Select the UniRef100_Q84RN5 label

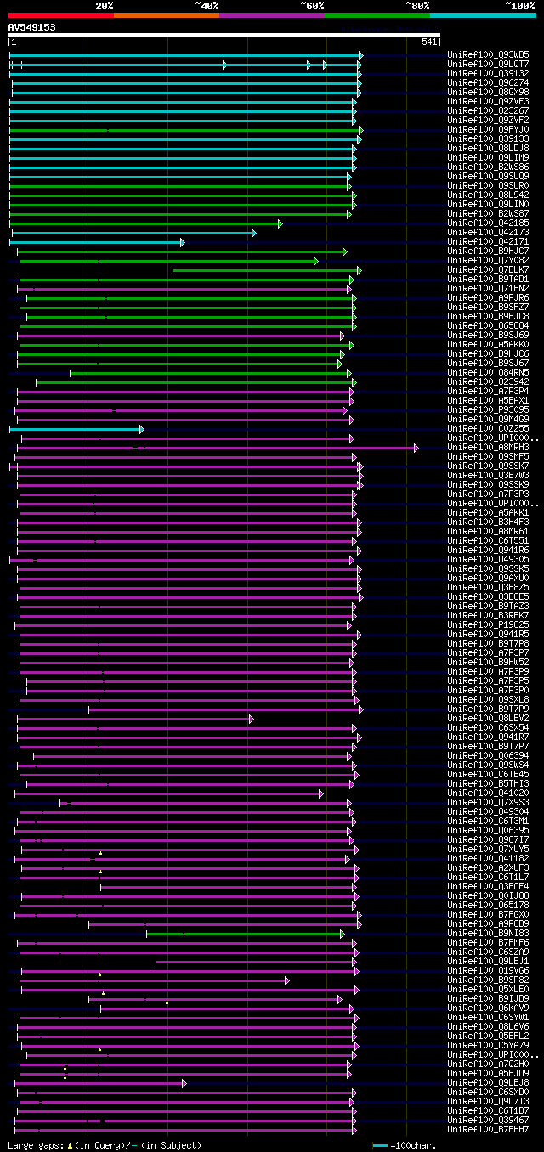488,373
